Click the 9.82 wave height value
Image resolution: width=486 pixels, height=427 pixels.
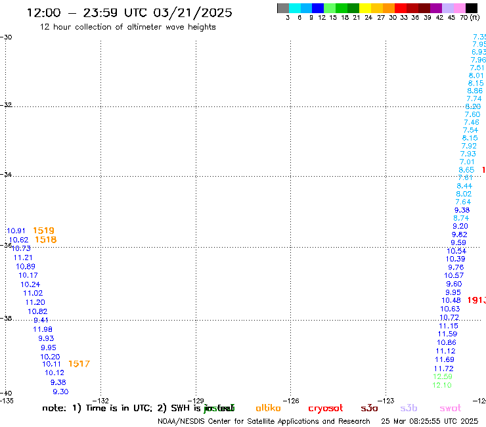(x=460, y=235)
